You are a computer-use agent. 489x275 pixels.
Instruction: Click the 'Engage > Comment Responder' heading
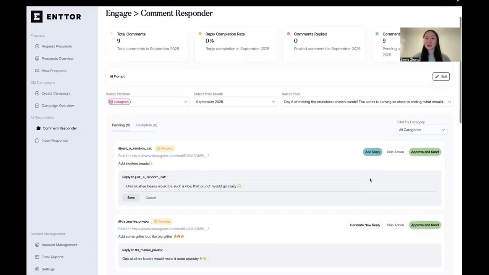point(159,13)
